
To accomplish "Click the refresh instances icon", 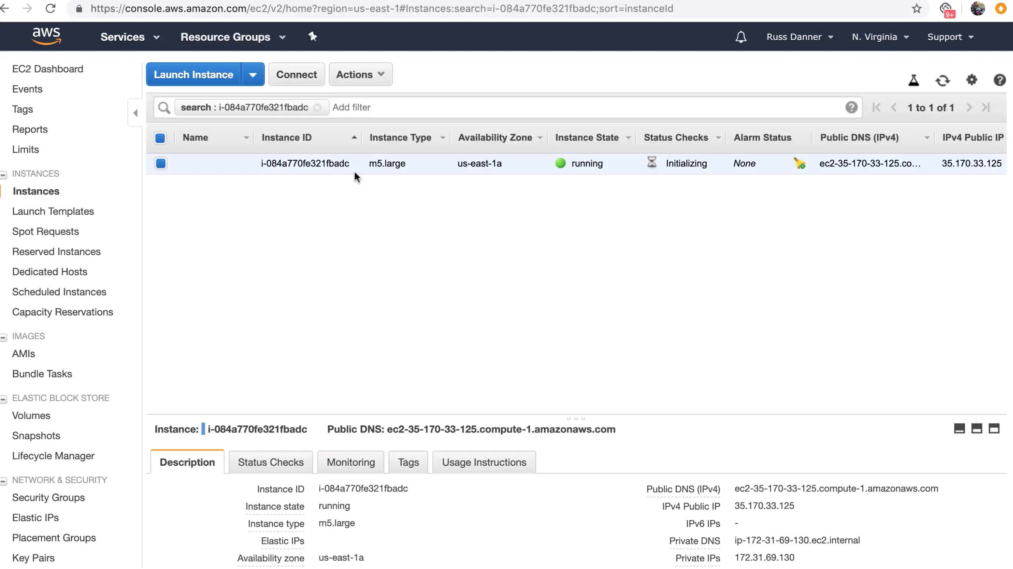I will click(942, 80).
